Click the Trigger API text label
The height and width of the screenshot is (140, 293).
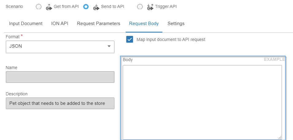pos(166,6)
